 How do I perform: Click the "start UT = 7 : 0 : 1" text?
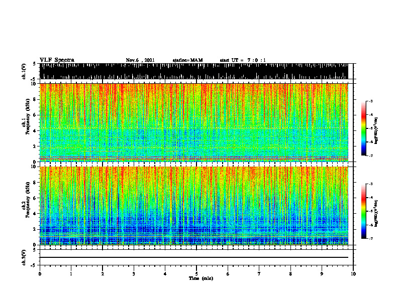[243, 60]
